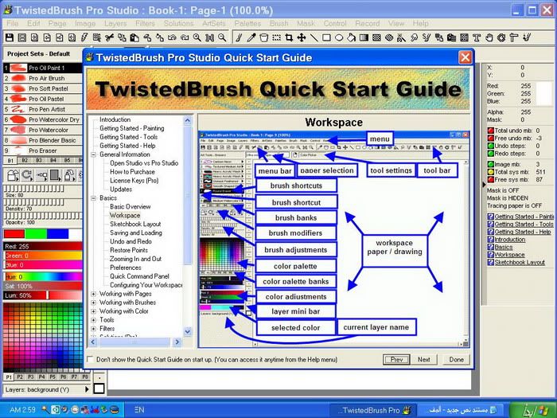557x418 pixels.
Task: Switch to palette bank P3 tab
Action: coord(30,377)
